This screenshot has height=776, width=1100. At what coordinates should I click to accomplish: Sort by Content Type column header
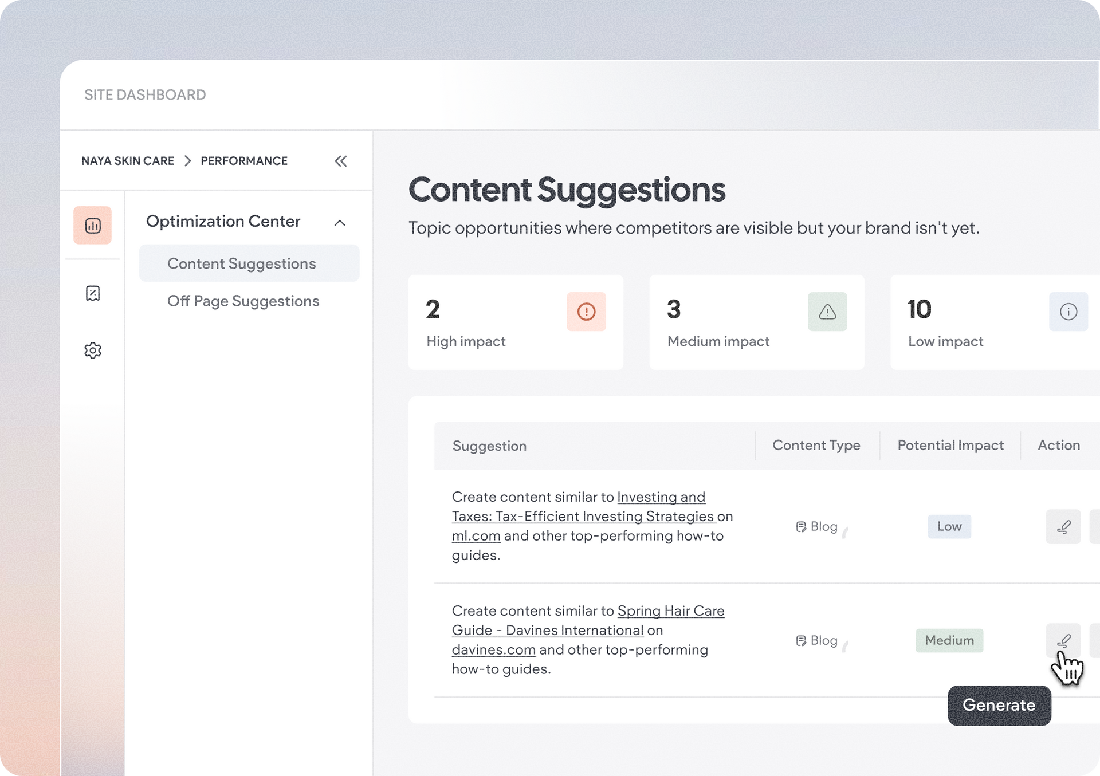(x=816, y=446)
